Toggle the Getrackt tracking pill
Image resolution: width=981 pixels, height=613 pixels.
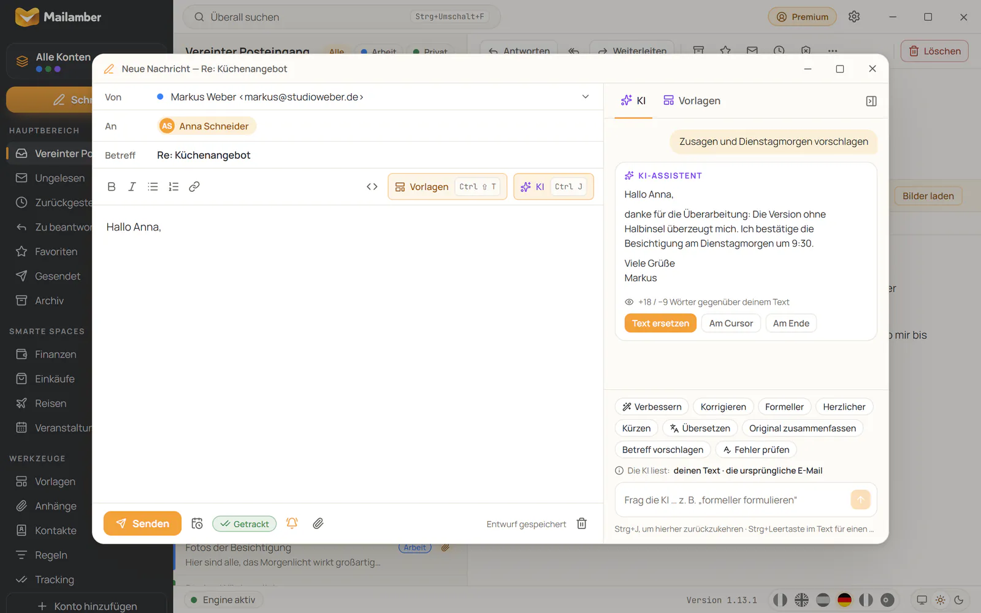pyautogui.click(x=245, y=524)
